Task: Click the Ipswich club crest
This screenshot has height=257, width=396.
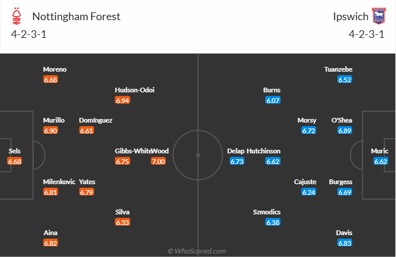Action: point(379,15)
